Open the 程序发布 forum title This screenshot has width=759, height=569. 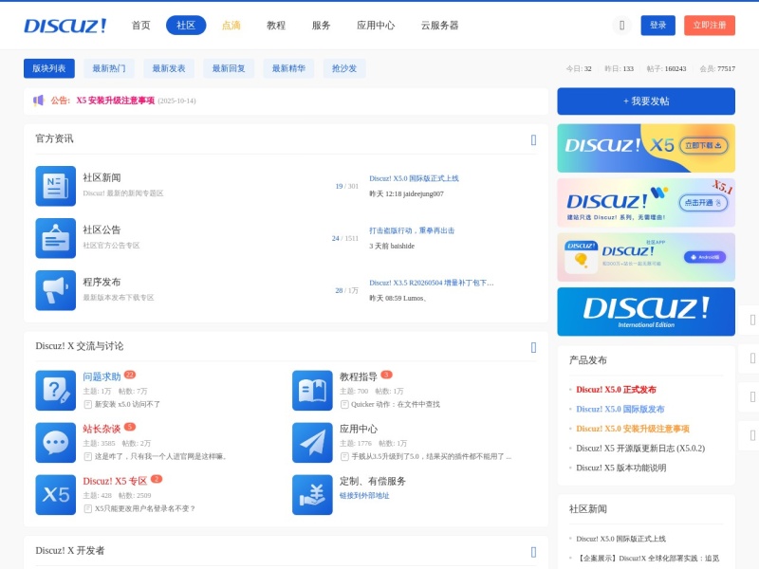102,283
